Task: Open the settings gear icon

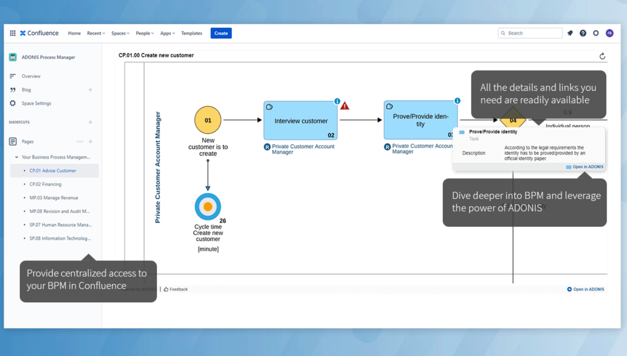Action: pos(596,33)
